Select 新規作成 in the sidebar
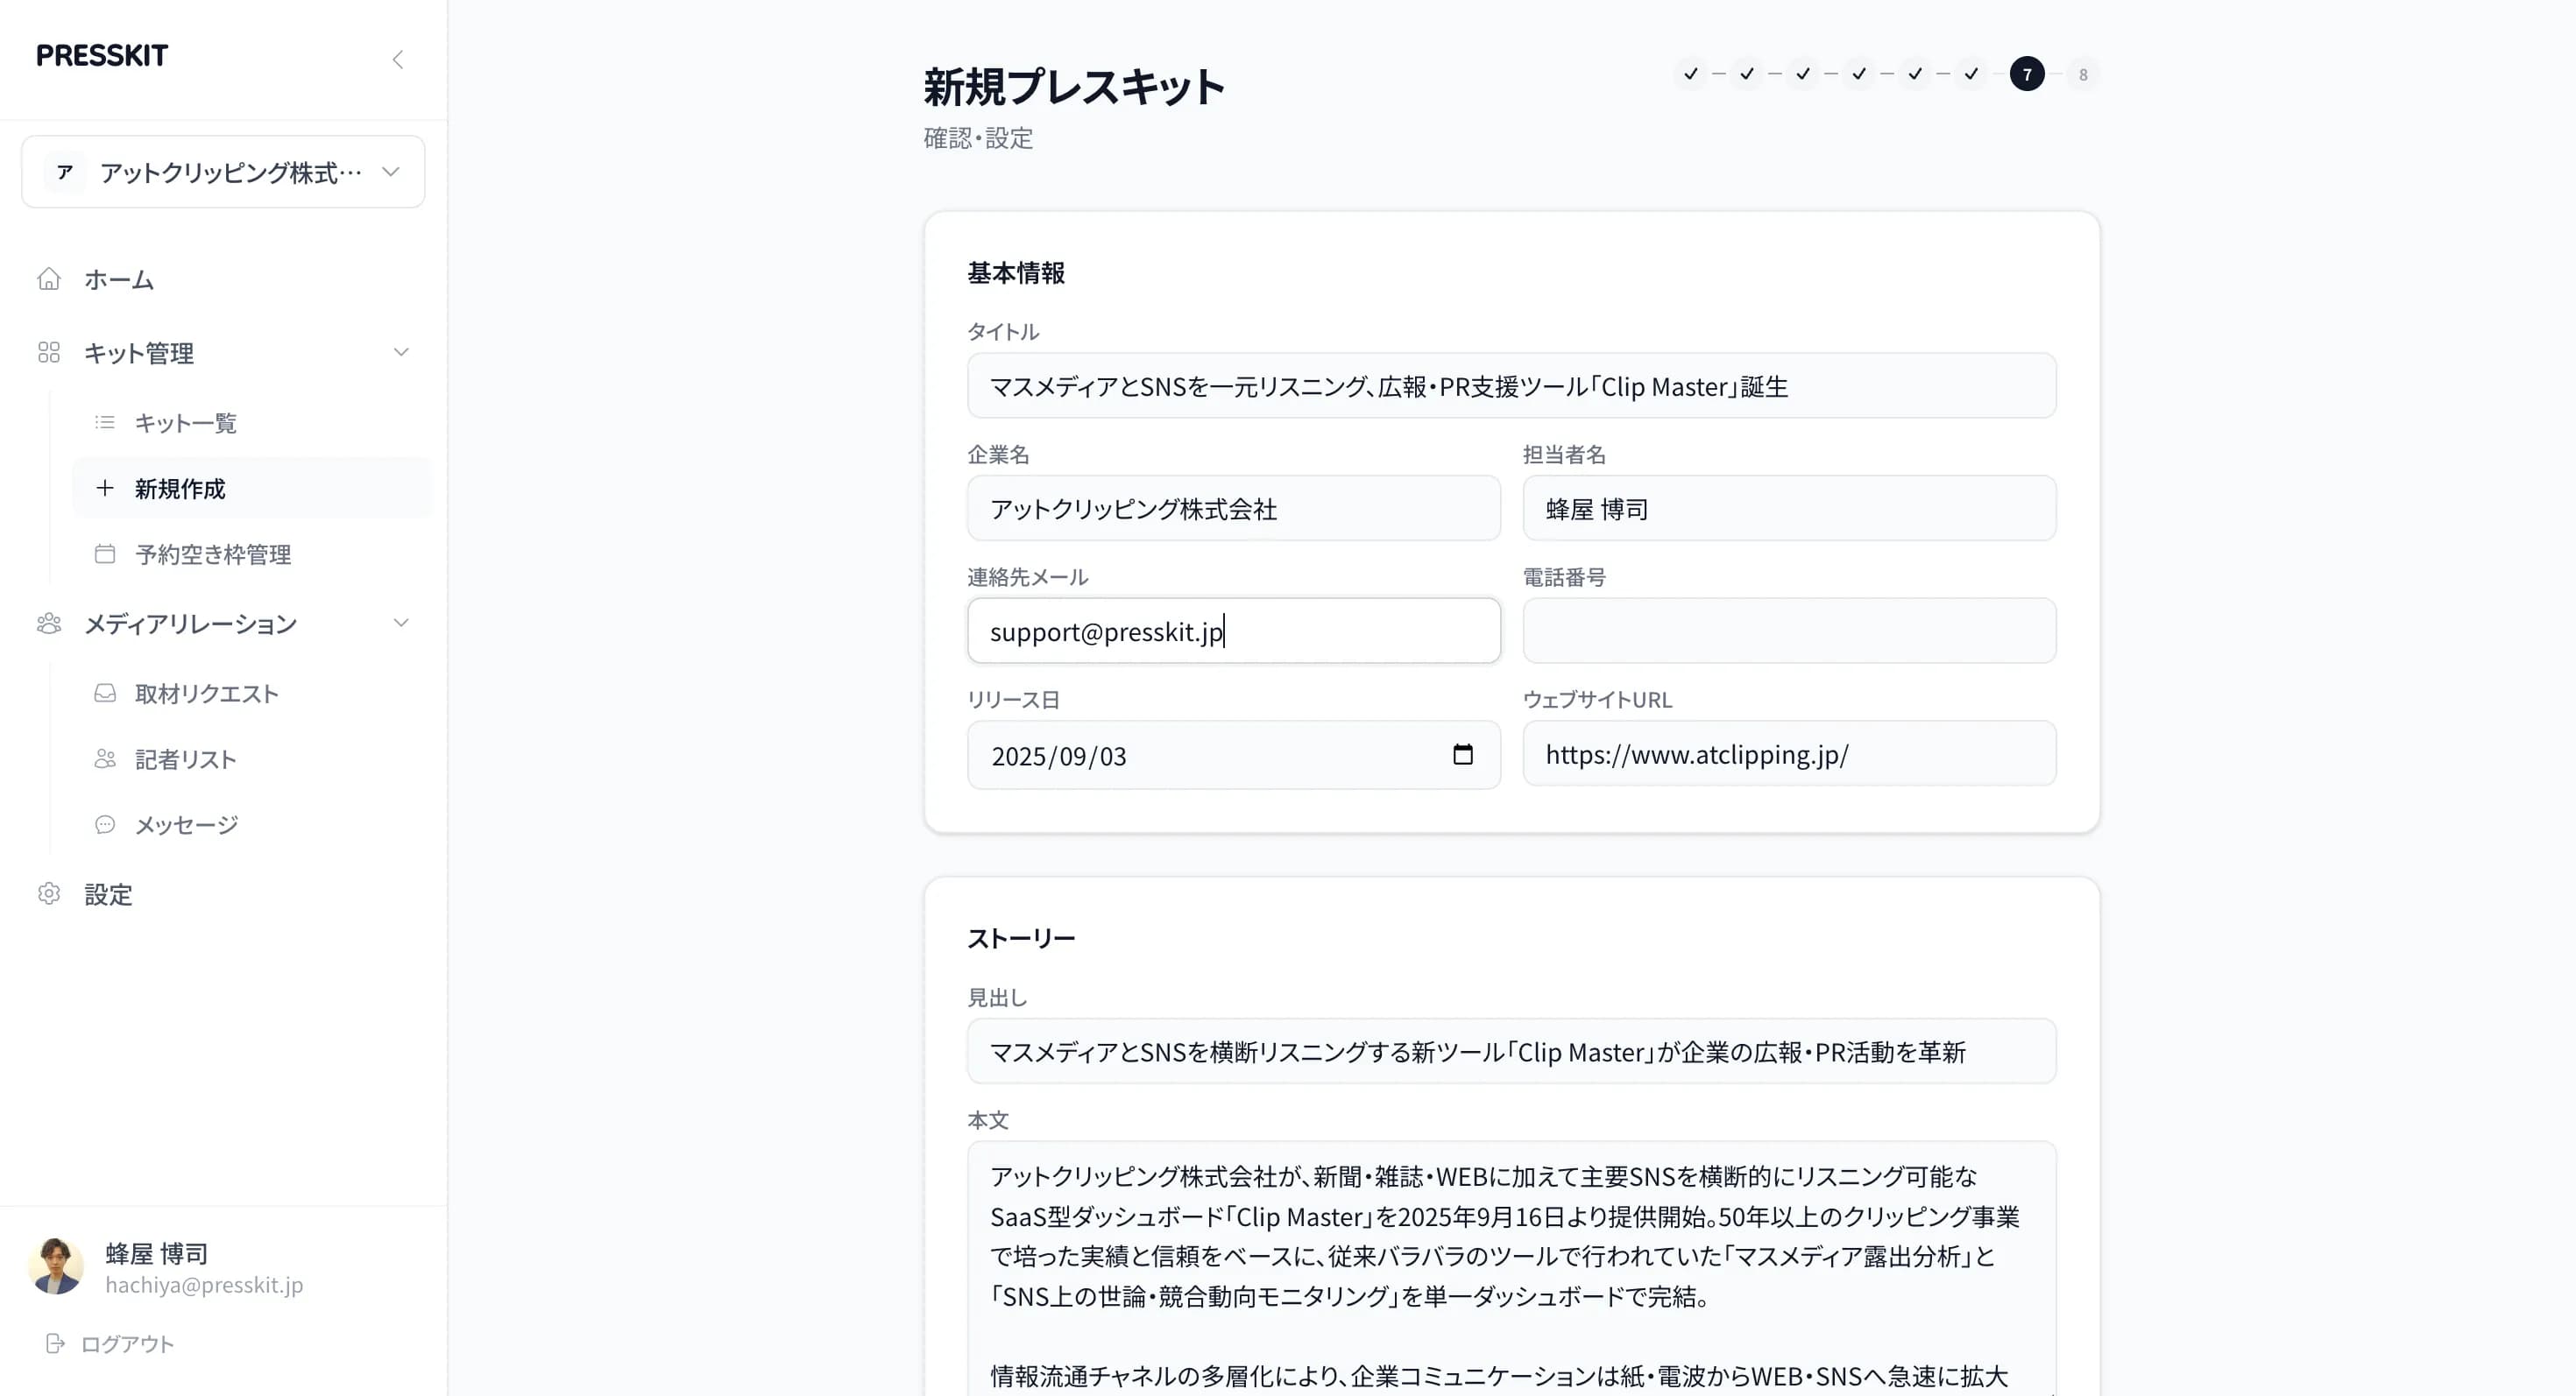Viewport: 2576px width, 1396px height. pyautogui.click(x=252, y=489)
